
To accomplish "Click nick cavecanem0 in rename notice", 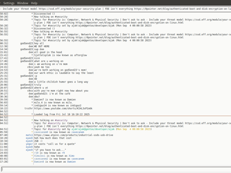I will point(41,132).
